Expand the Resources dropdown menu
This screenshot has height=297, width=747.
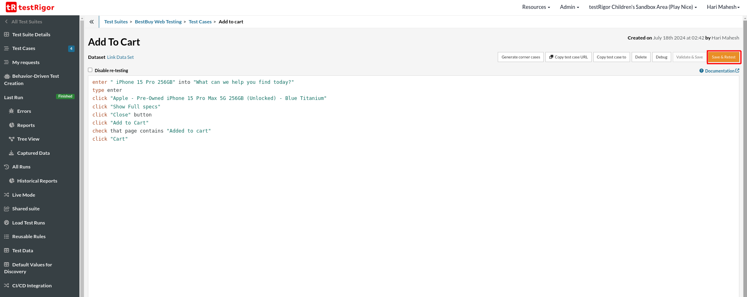[x=536, y=7]
